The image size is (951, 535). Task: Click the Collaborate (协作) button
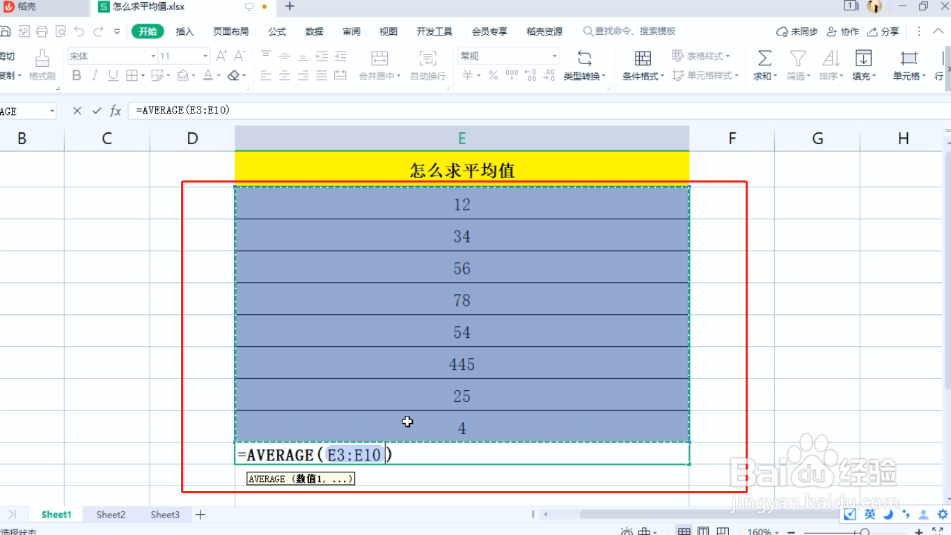click(x=842, y=31)
